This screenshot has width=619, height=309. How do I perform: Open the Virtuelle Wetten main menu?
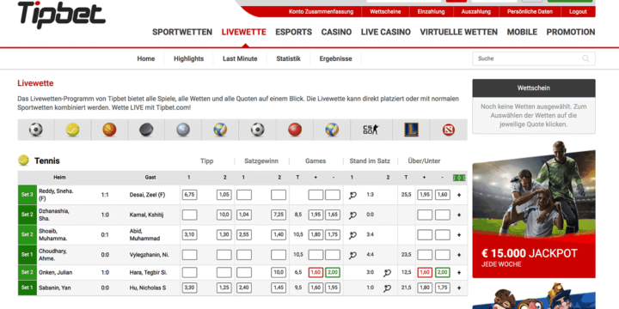[x=459, y=33]
